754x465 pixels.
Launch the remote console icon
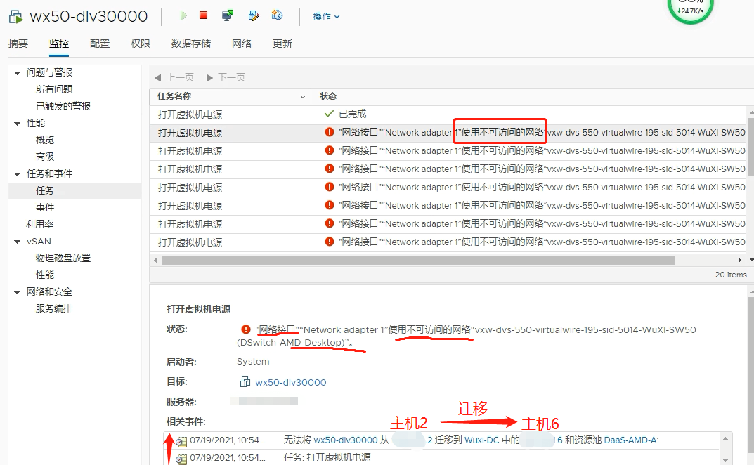[x=226, y=15]
